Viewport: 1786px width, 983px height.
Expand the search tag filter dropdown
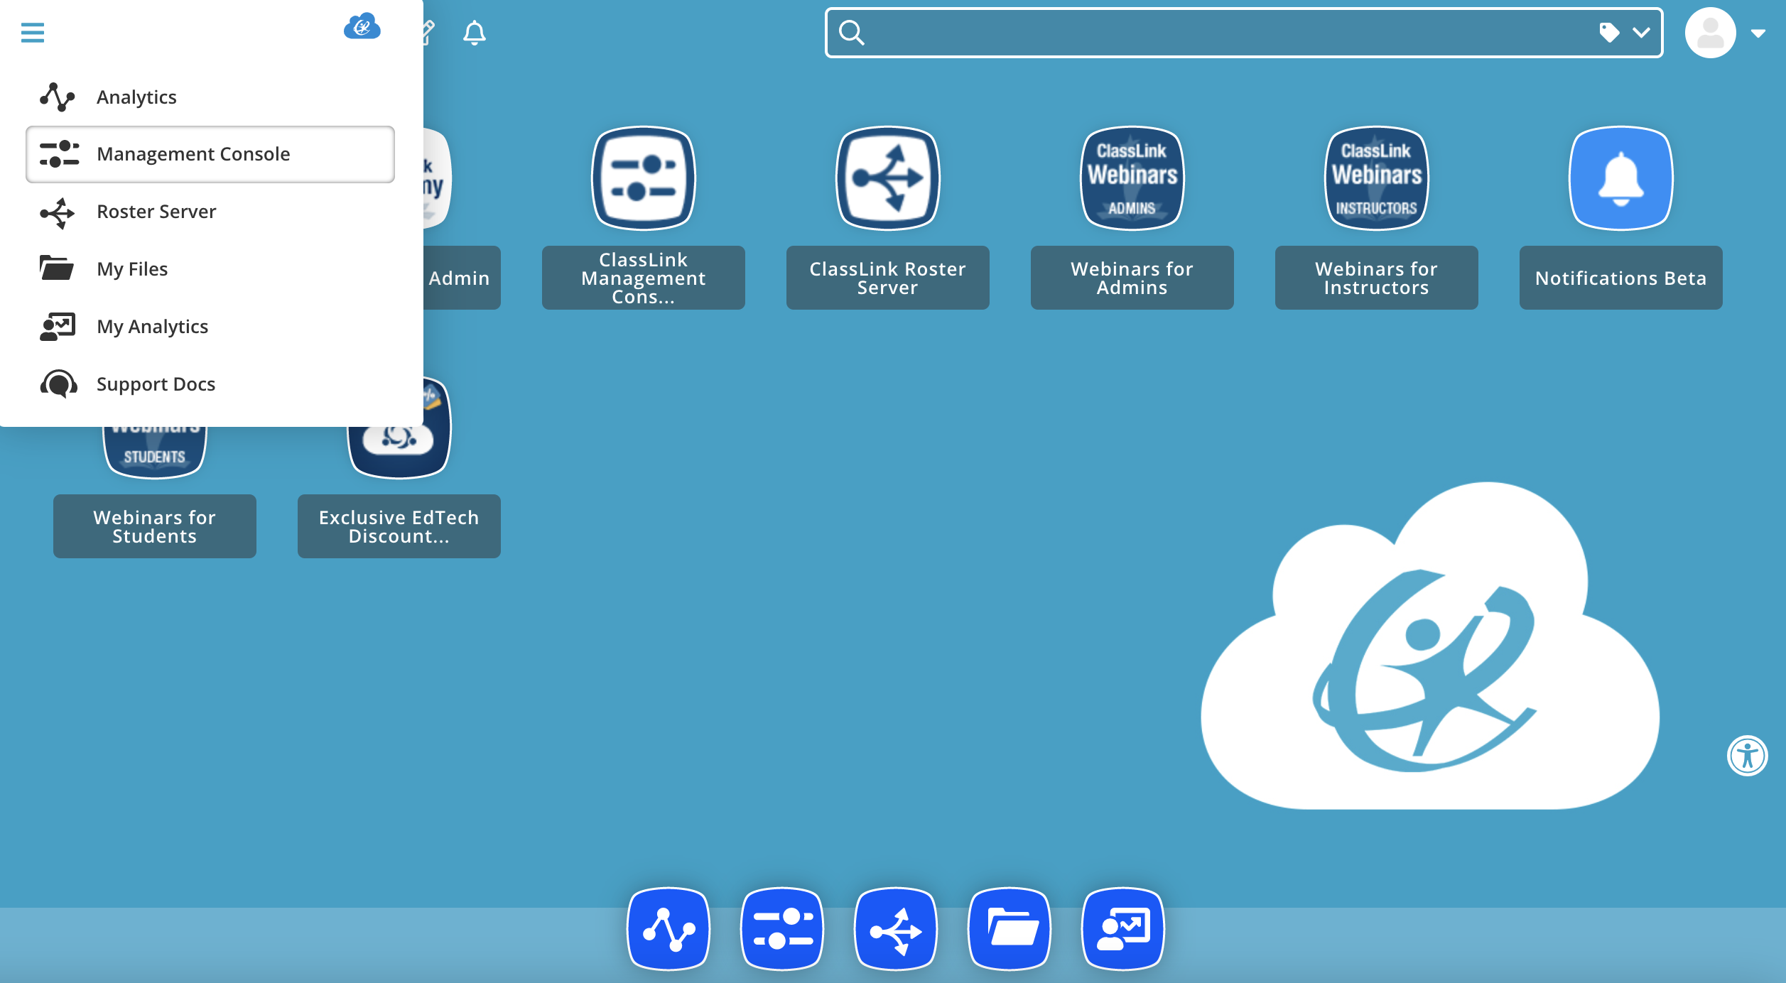(x=1642, y=33)
